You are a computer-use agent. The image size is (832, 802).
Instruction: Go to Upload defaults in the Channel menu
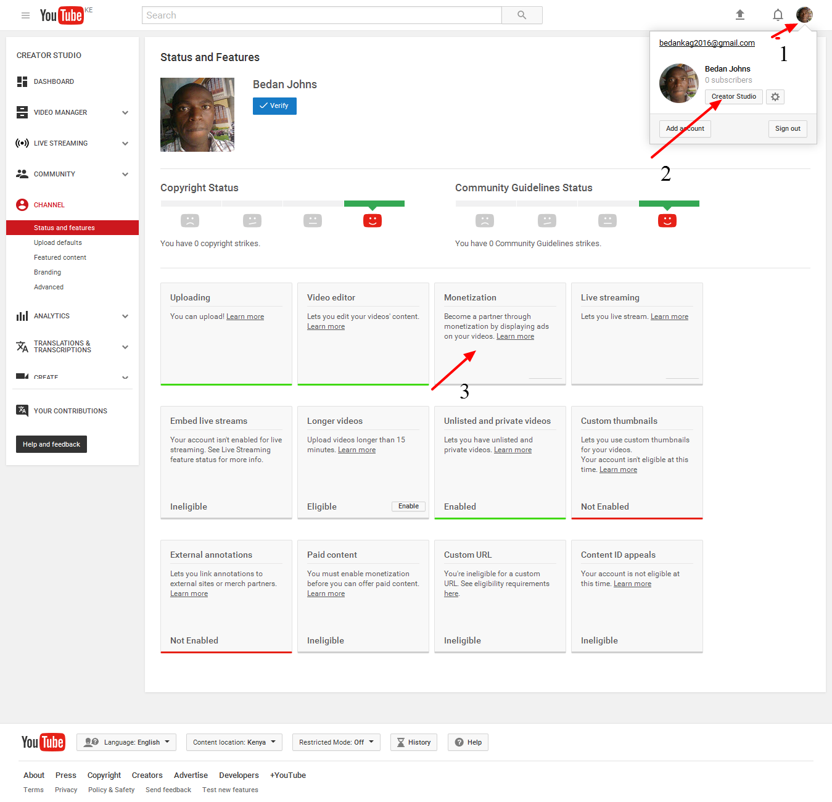58,242
